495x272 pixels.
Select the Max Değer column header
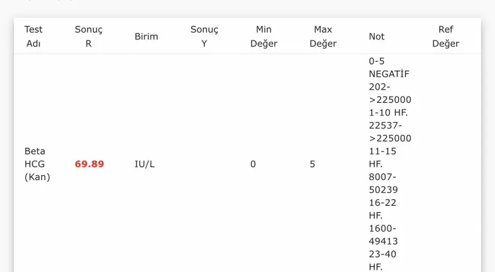(x=323, y=36)
